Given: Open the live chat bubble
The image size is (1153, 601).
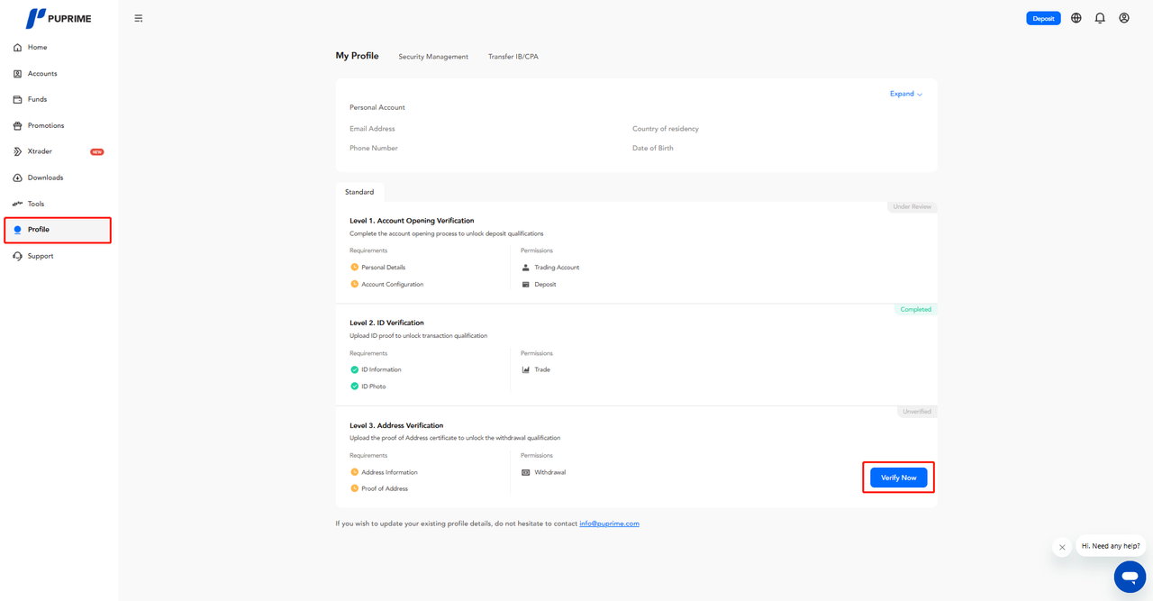Looking at the screenshot, I should pos(1130,577).
